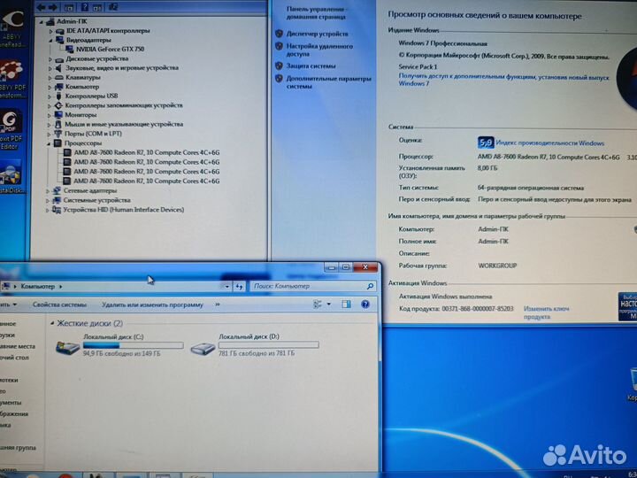Click Изменить ключ продукта link
637x478 pixels.
pos(546,312)
